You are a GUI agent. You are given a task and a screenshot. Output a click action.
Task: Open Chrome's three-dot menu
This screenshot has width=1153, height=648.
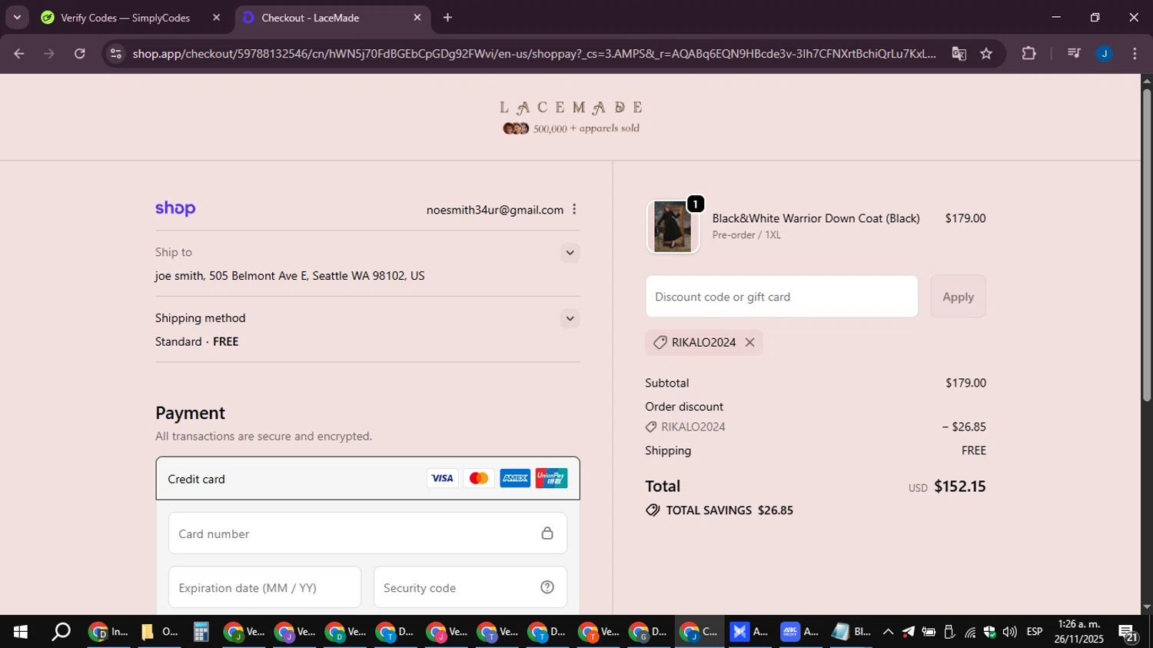(1135, 54)
